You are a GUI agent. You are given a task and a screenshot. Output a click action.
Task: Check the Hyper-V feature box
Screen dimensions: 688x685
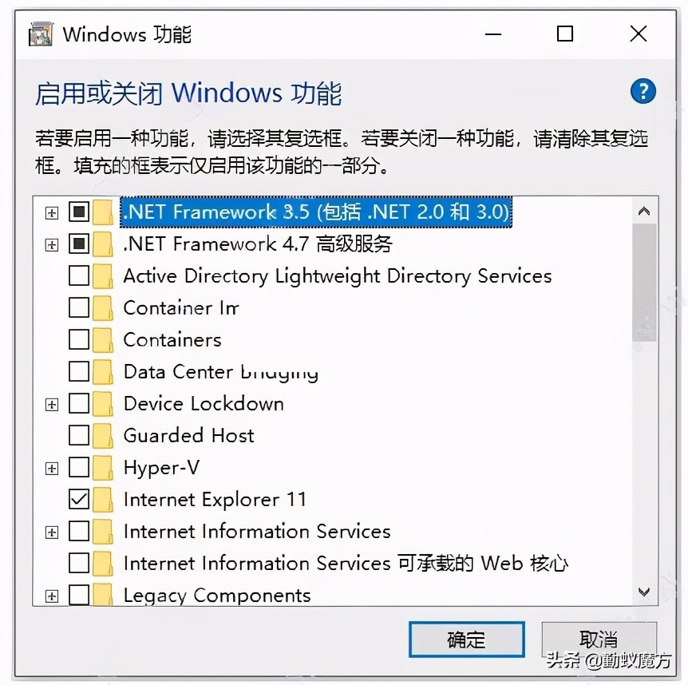78,467
